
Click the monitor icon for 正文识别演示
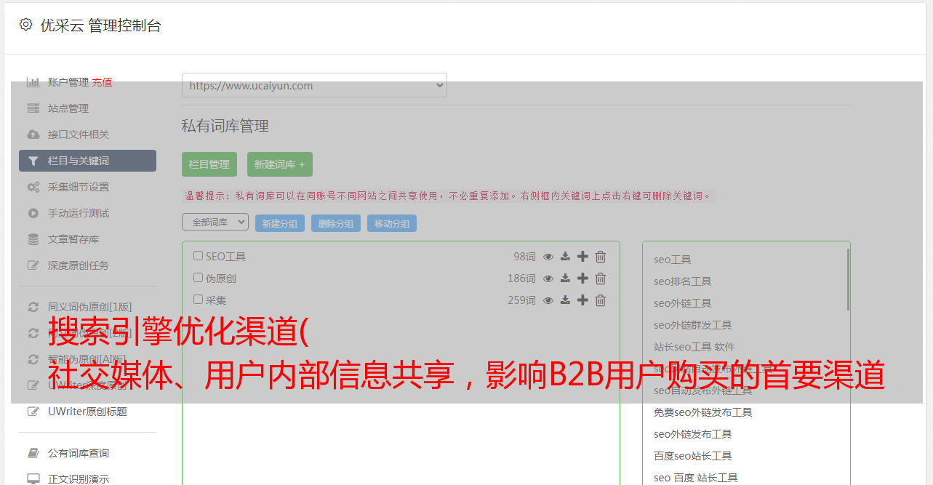(33, 479)
